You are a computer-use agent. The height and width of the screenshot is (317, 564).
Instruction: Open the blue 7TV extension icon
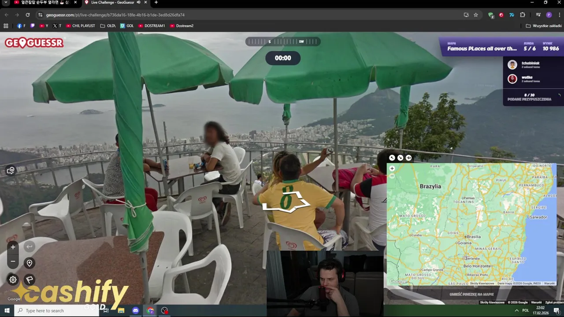(512, 15)
